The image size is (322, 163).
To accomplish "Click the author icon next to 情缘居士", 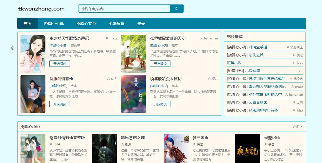I will (x=288, y=47).
